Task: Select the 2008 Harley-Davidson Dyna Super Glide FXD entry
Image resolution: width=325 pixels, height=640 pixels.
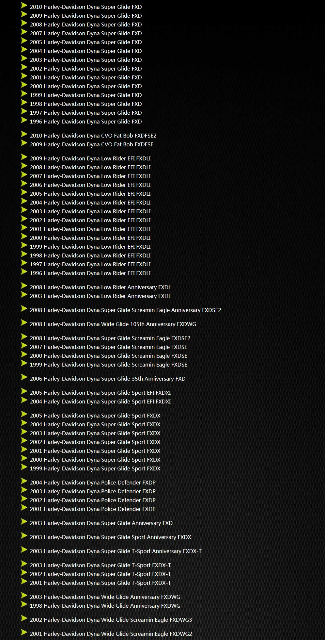Action: coord(86,25)
